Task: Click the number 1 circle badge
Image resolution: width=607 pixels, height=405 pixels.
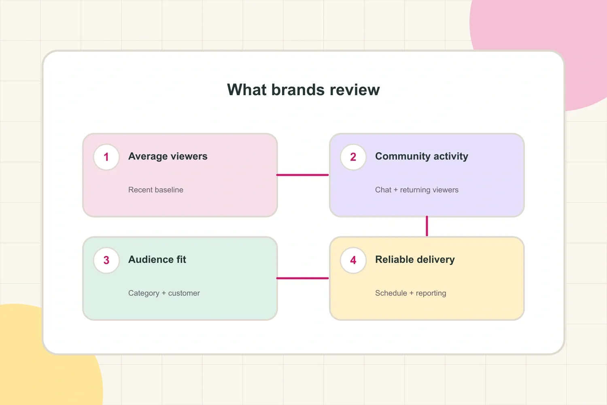Action: 106,157
